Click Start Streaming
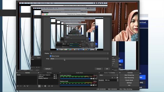Image resolution: width=164 pixels, height=92 pixels. (x=129, y=75)
